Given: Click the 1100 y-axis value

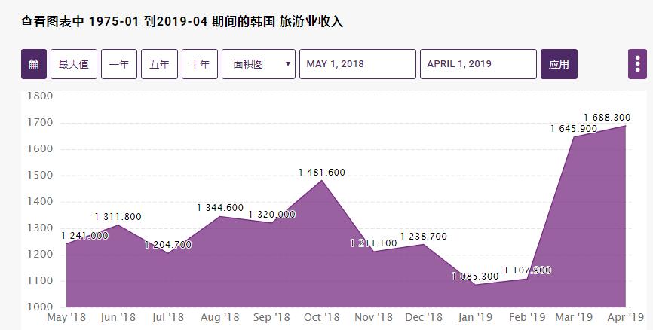Looking at the screenshot, I should tap(40, 281).
